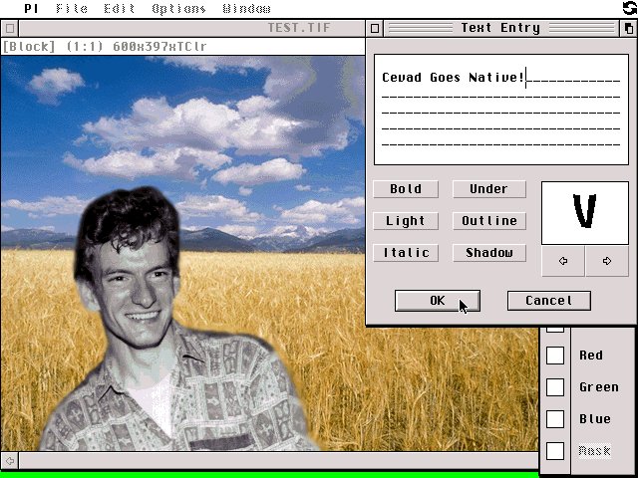This screenshot has width=638, height=478.
Task: Open the File menu
Action: click(x=72, y=9)
